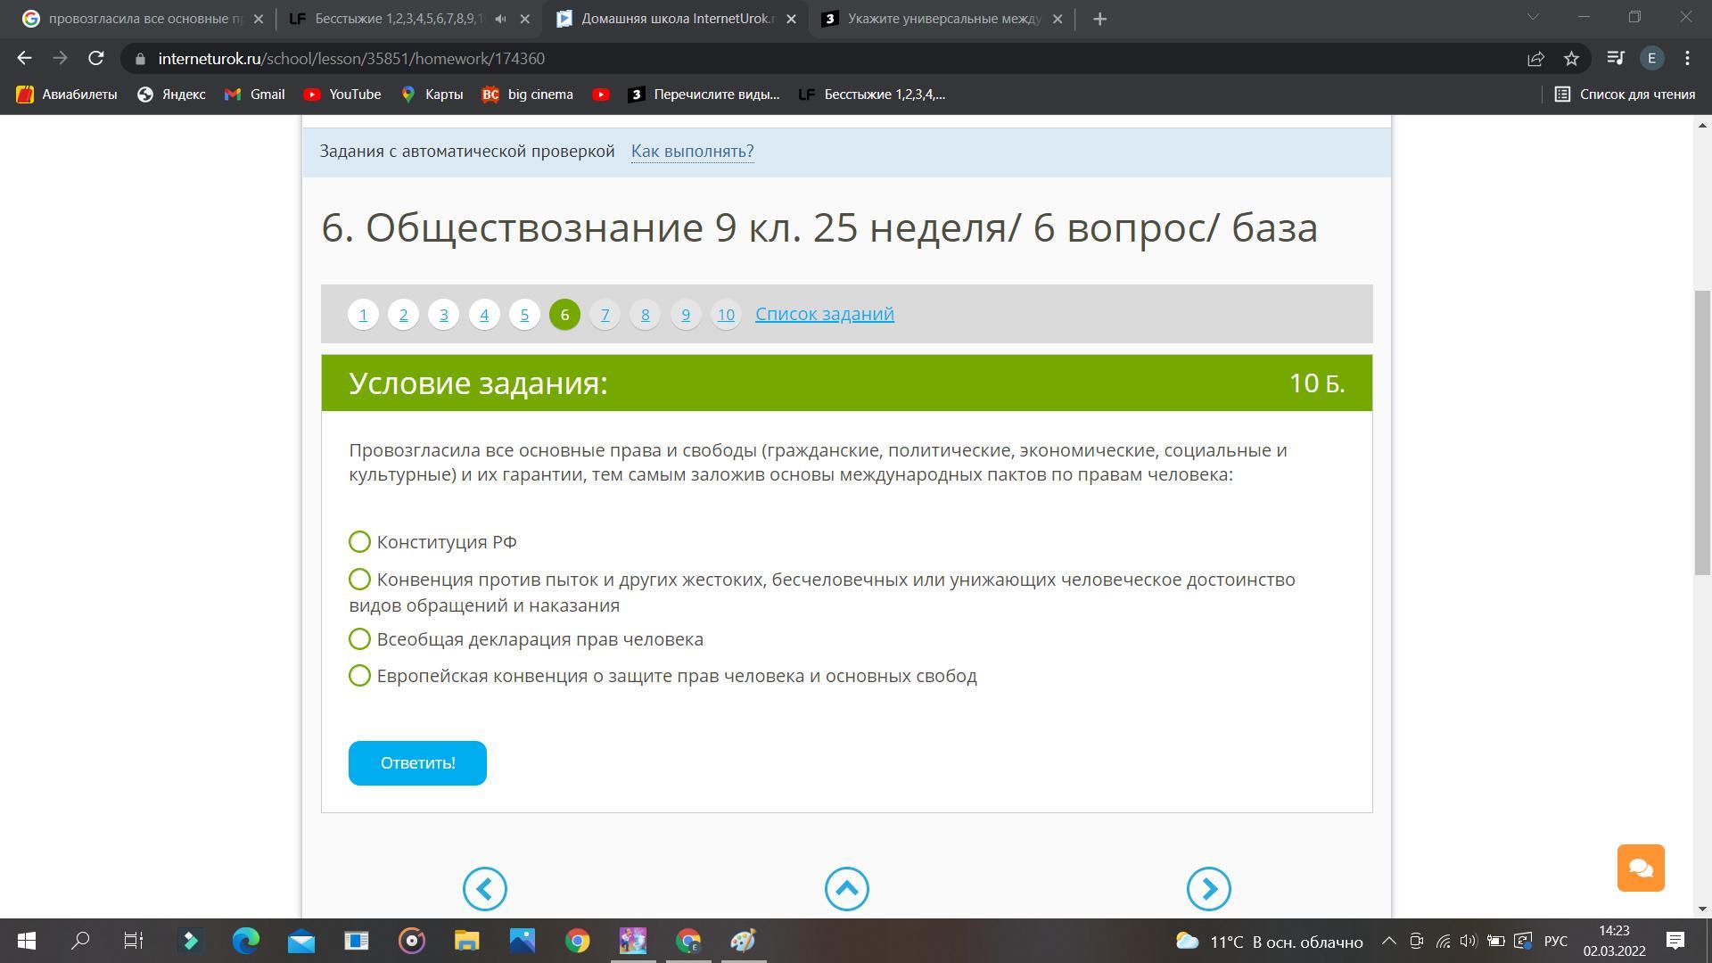Go to the next question arrow
Image resolution: width=1712 pixels, height=963 pixels.
1208,889
